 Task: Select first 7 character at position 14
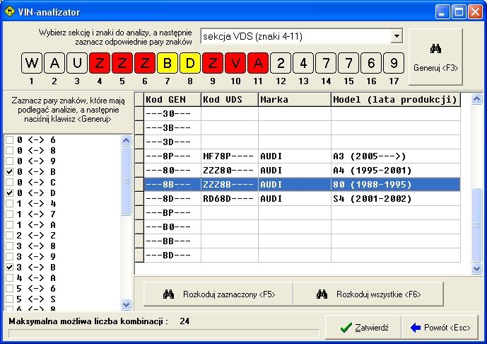(x=326, y=63)
